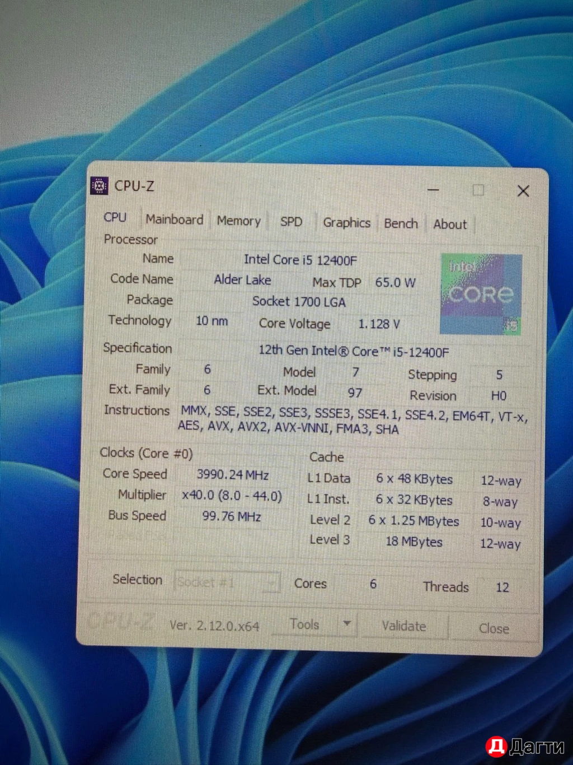Viewport: 573px width, 765px height.
Task: Select the SPD tab
Action: pyautogui.click(x=291, y=222)
